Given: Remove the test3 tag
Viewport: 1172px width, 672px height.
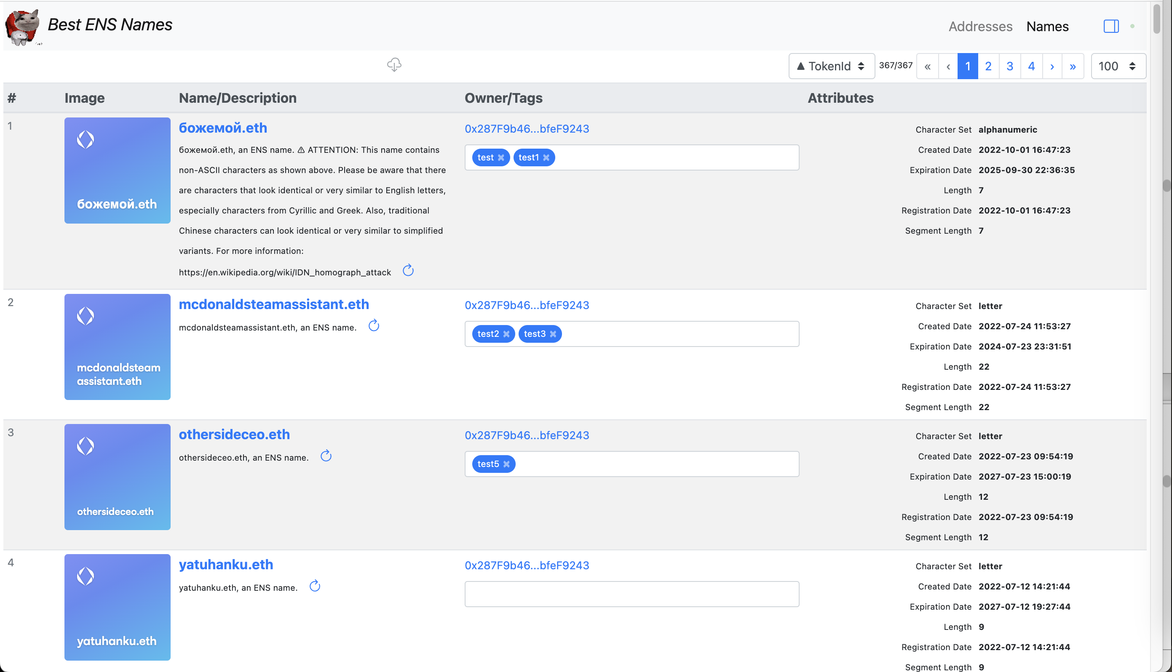Looking at the screenshot, I should tap(553, 334).
